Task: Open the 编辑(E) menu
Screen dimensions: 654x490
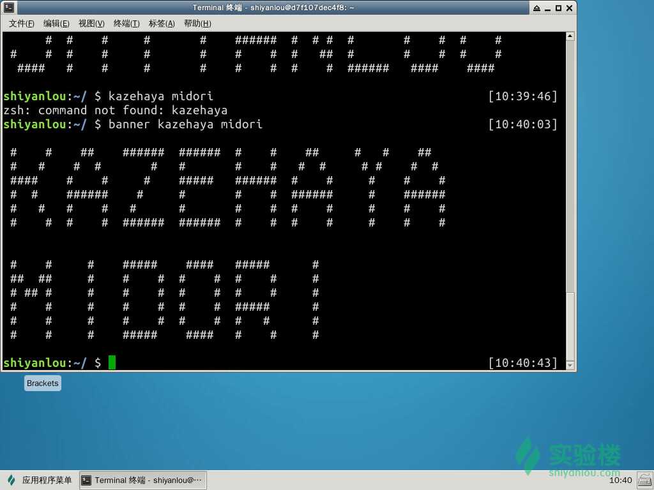Action: [56, 24]
